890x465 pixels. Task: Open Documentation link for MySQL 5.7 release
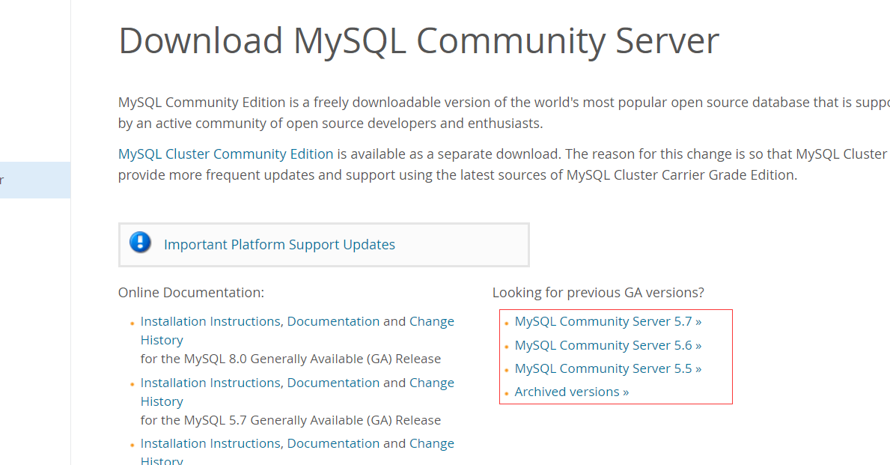pyautogui.click(x=333, y=383)
